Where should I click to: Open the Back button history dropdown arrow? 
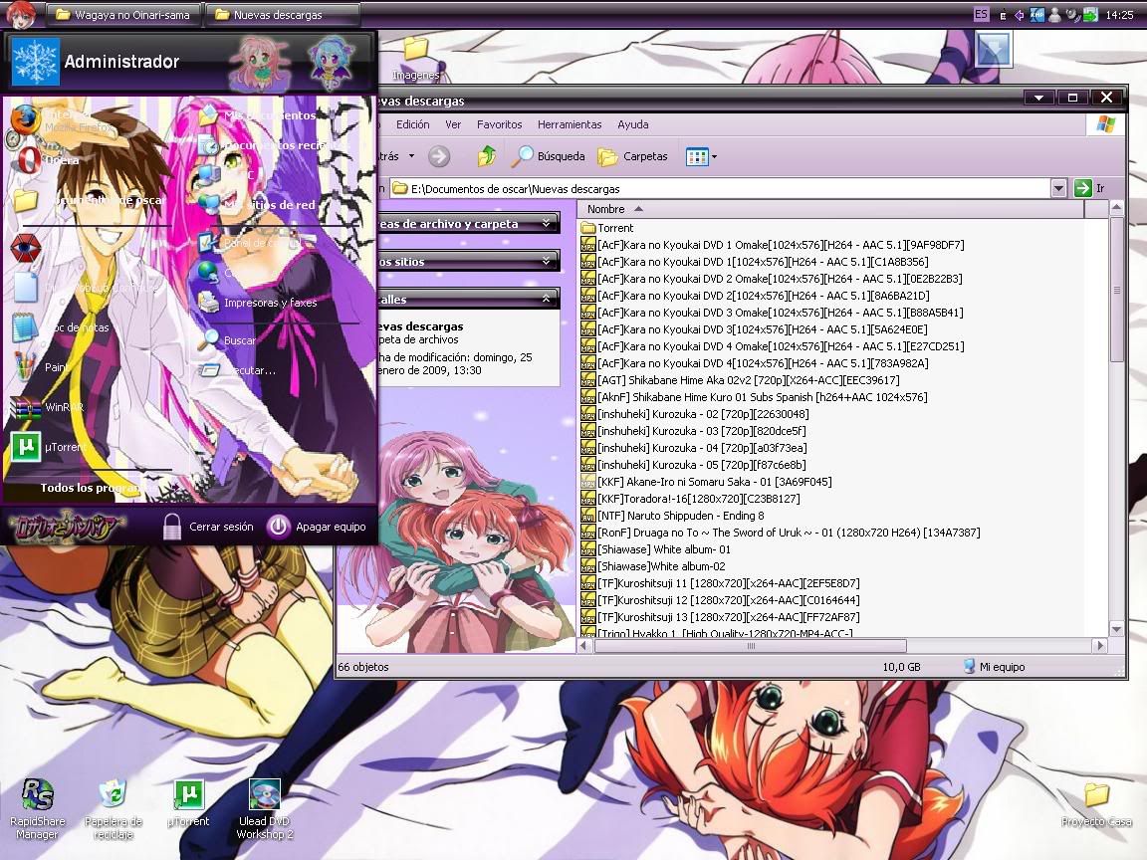pyautogui.click(x=412, y=155)
